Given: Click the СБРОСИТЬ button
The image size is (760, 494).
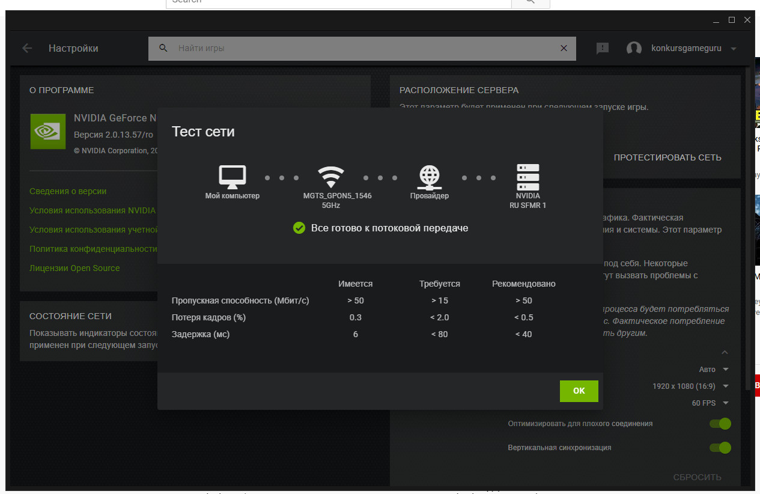Looking at the screenshot, I should [697, 477].
